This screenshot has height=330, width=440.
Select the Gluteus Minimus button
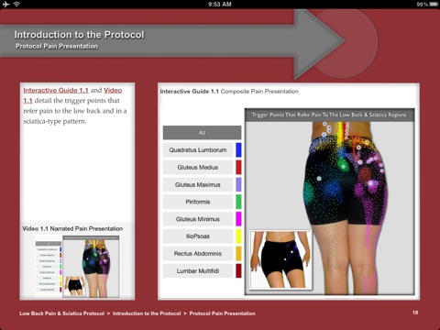click(198, 219)
